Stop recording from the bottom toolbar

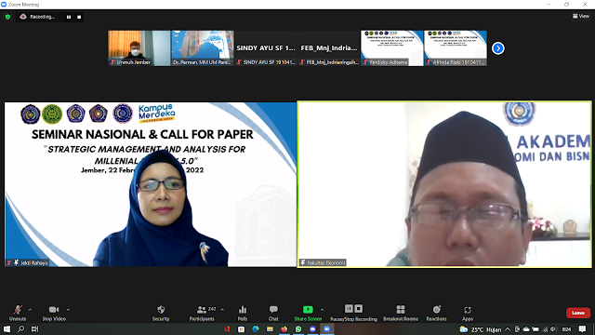click(359, 308)
